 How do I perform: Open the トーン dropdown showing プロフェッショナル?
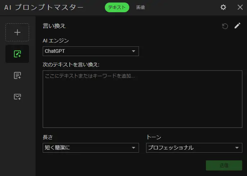click(194, 148)
